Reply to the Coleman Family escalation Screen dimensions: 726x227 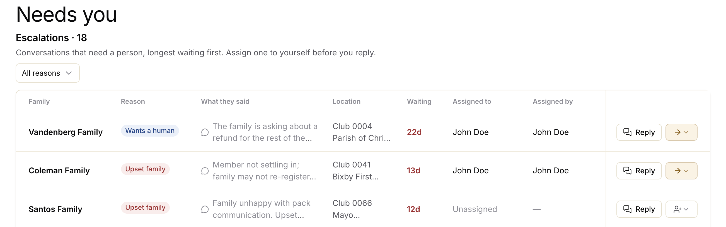coord(639,171)
